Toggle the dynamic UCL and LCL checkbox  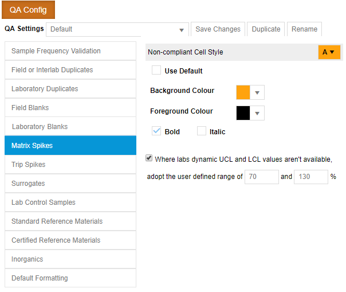coord(150,158)
